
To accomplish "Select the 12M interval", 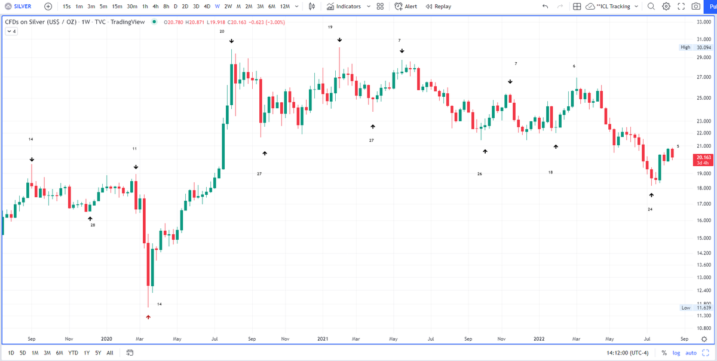I will pyautogui.click(x=285, y=7).
